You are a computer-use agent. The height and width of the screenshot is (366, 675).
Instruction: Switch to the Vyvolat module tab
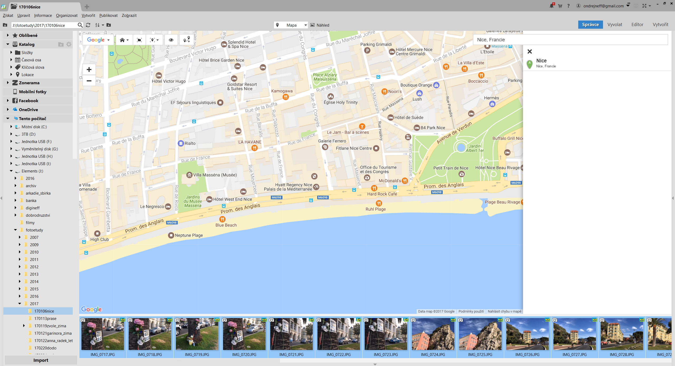(615, 24)
